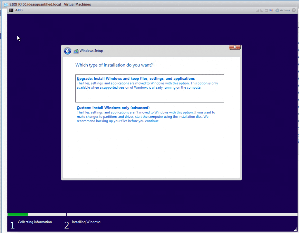The width and height of the screenshot is (299, 233).
Task: Choose the Upgrade installation option
Action: 149,88
